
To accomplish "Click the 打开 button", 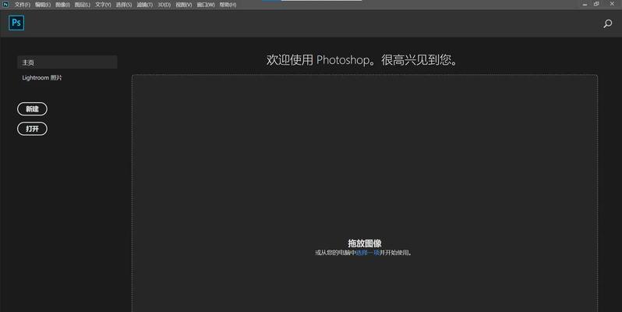I will tap(32, 129).
